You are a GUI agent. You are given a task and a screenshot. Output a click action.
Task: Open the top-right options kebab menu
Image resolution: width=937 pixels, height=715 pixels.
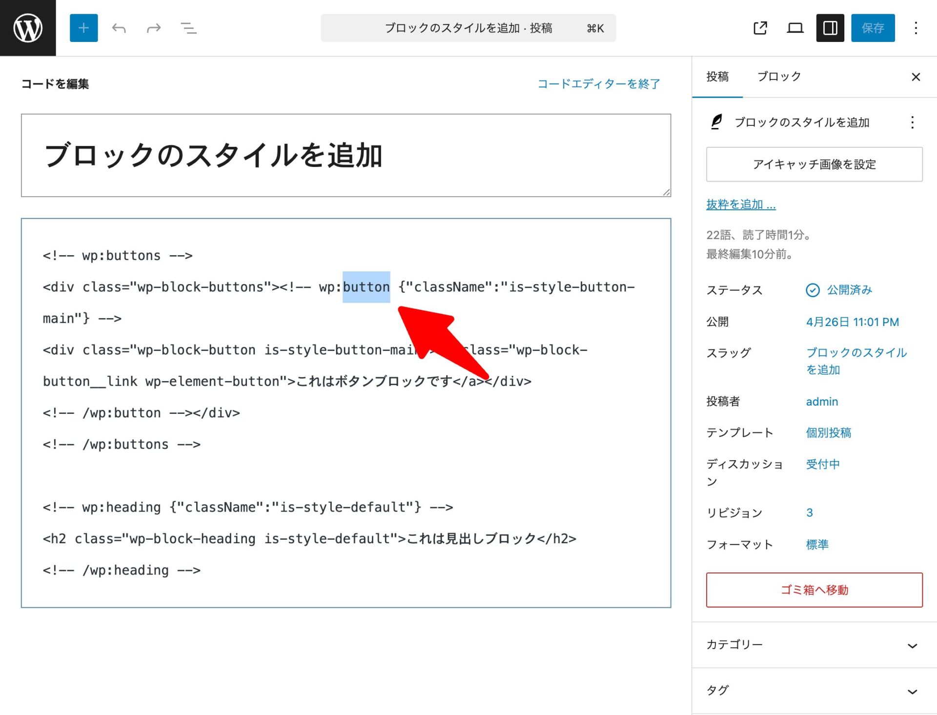pyautogui.click(x=916, y=28)
